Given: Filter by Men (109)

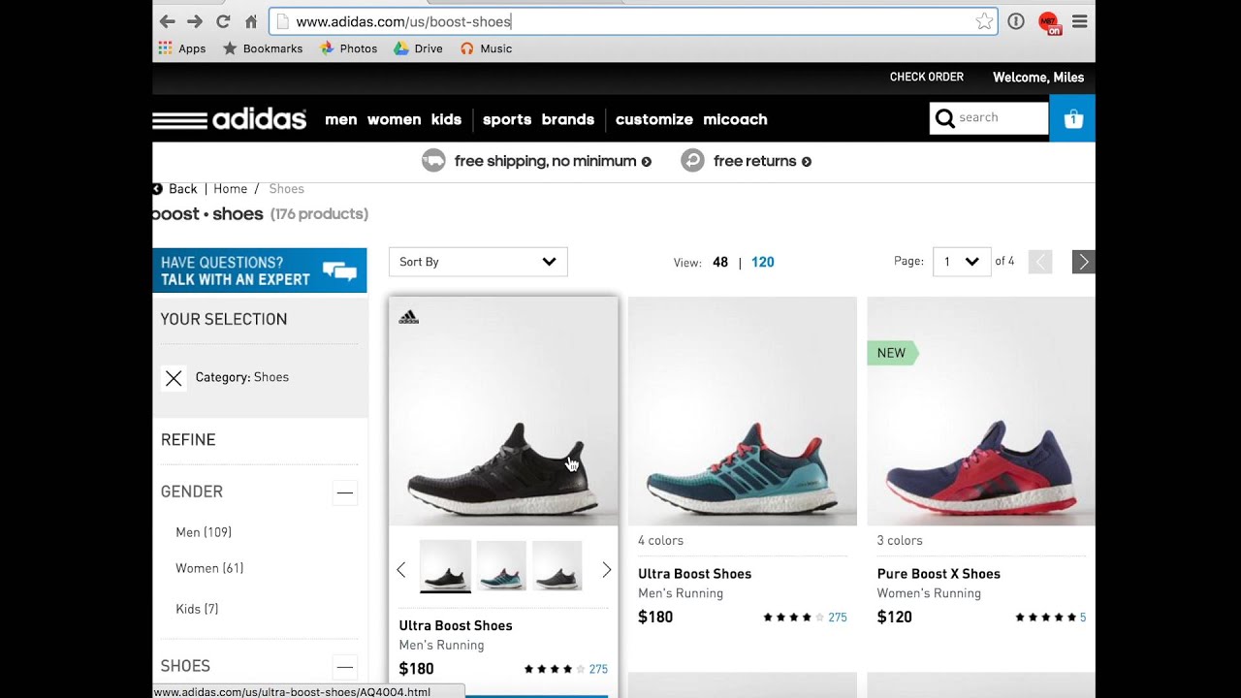Looking at the screenshot, I should click(x=204, y=532).
